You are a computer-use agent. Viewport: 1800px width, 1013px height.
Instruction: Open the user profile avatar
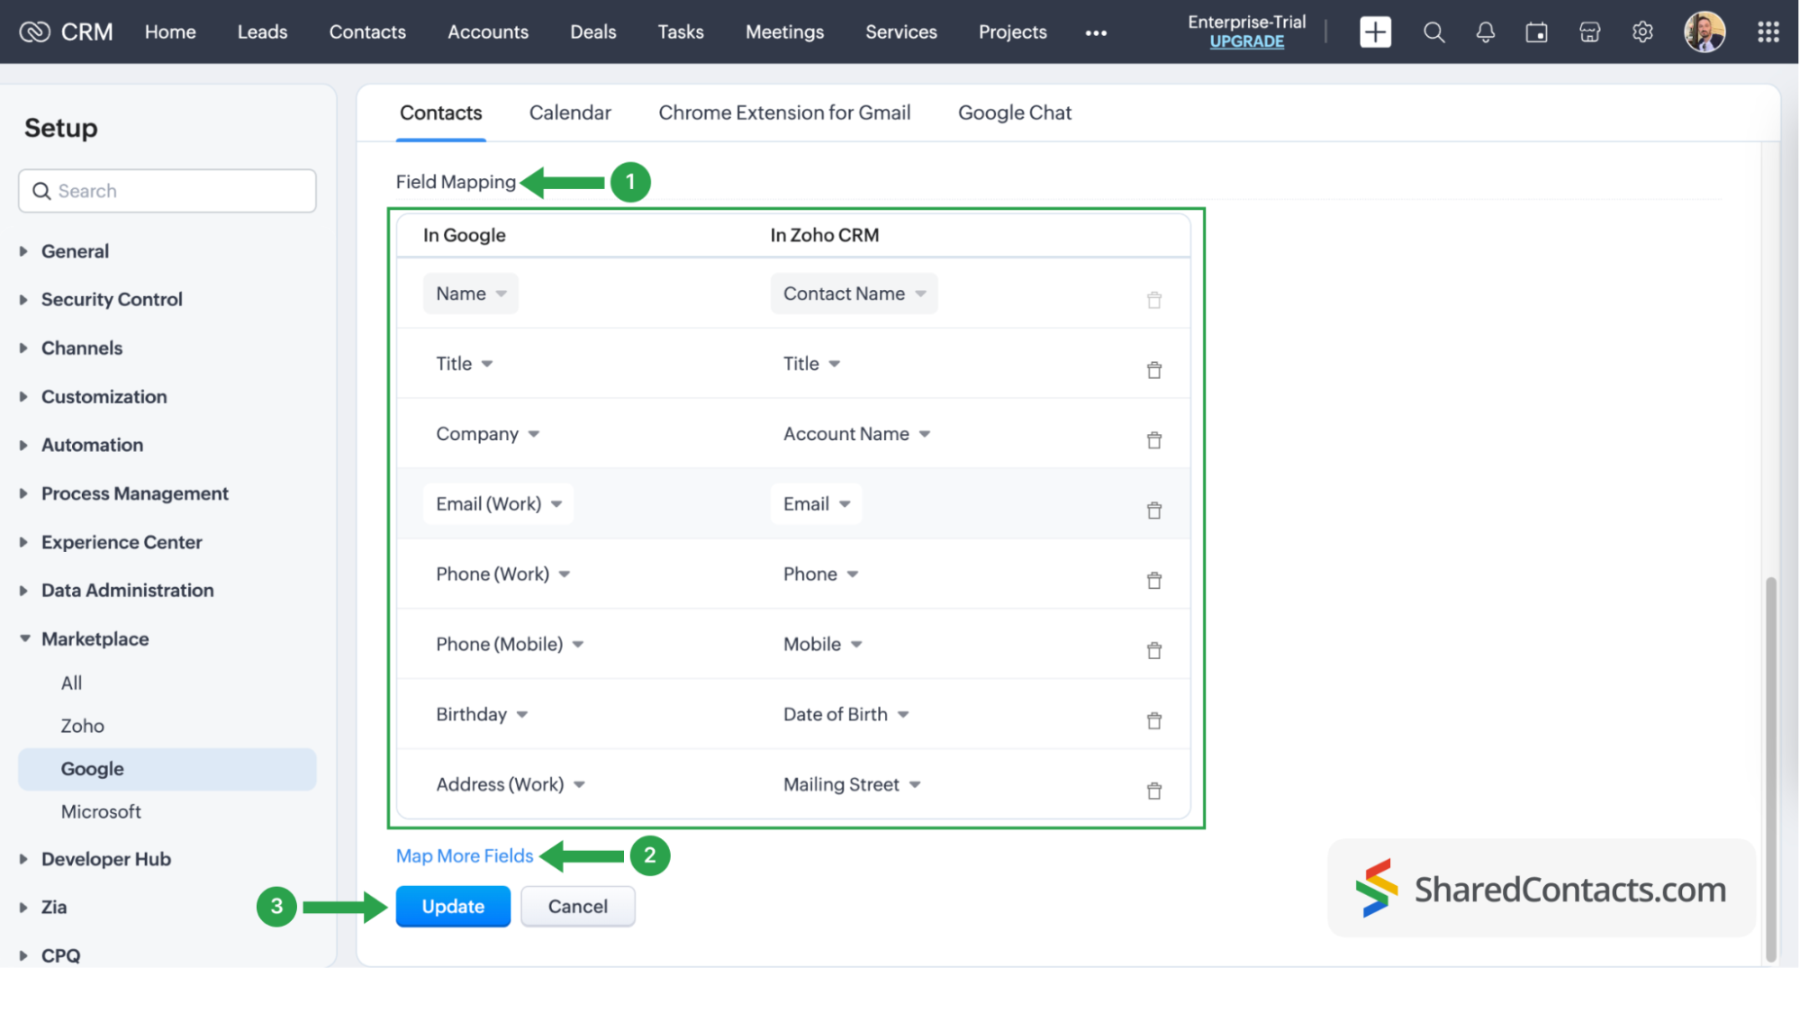coord(1705,32)
